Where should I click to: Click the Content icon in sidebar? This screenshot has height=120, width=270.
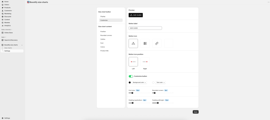coord(3,19)
